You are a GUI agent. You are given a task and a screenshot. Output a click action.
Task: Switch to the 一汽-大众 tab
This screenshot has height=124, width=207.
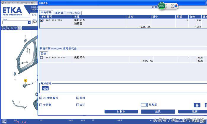(x=74, y=13)
